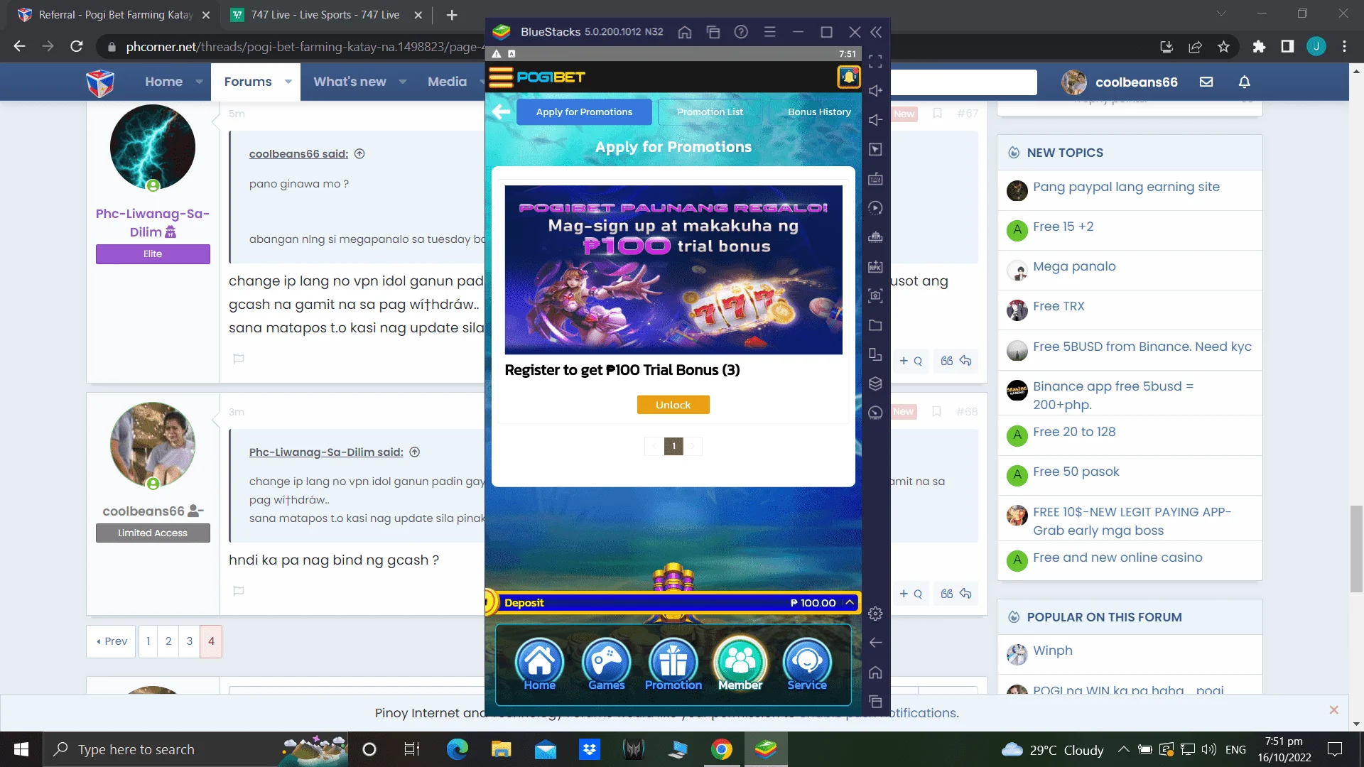Open the BlueStacks home screen icon in title bar

[x=685, y=32]
